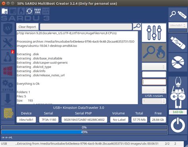Click the 'Extracting .disk/base_installable' line
This screenshot has height=147, width=188.
point(40,58)
